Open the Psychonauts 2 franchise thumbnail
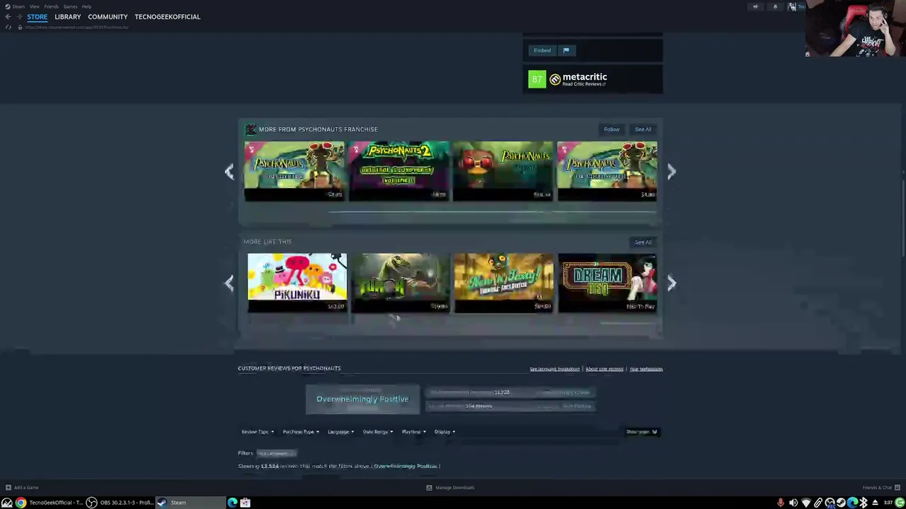This screenshot has width=906, height=509. coord(398,171)
